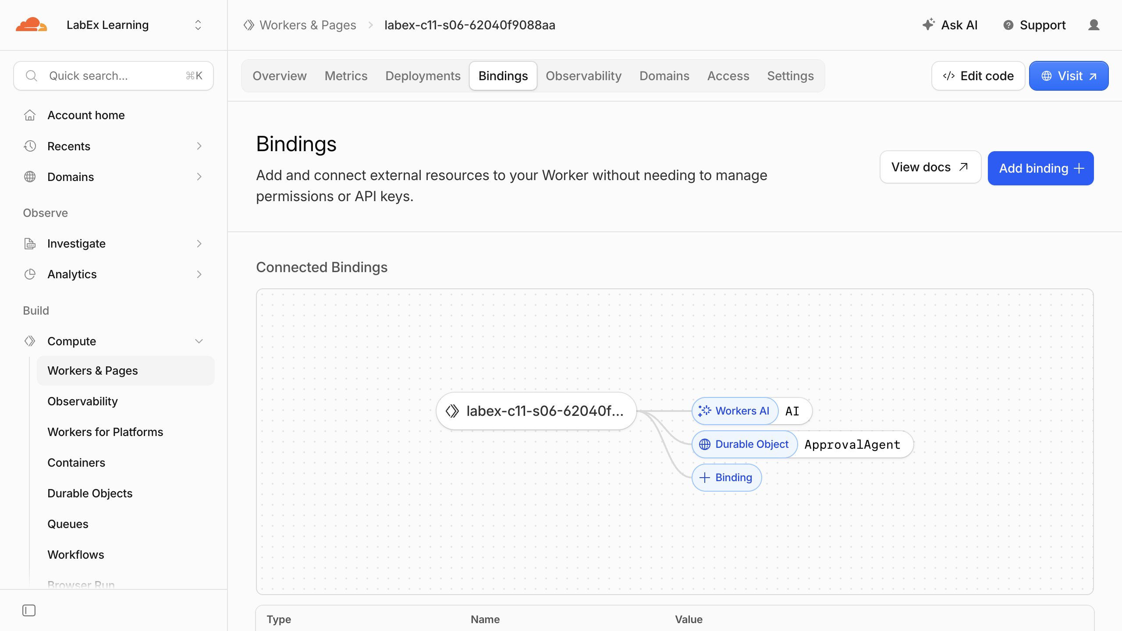1122x631 pixels.
Task: Click the Workers AI sparkle icon
Action: point(704,411)
